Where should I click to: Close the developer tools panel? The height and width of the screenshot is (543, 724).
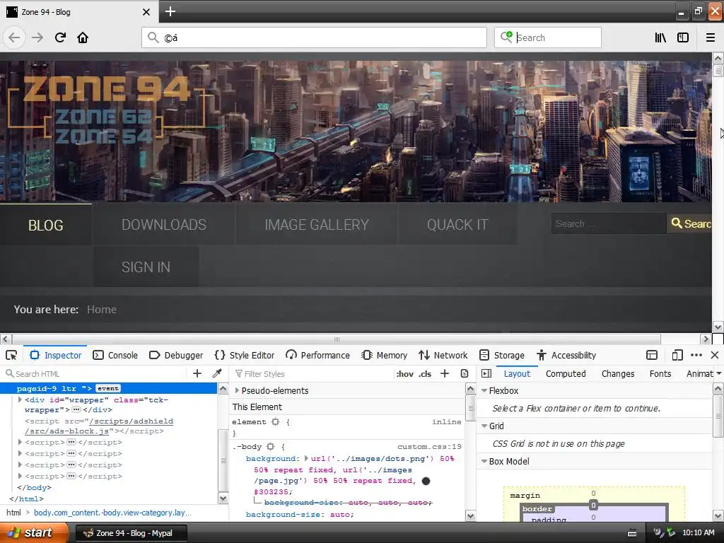tap(715, 355)
